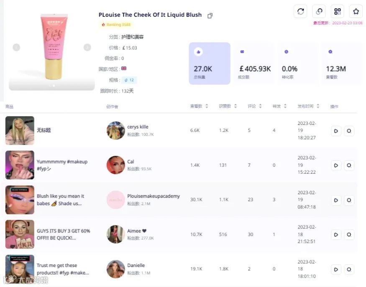Open the specs tag showing 12
This screenshot has width=366, height=287.
click(129, 80)
